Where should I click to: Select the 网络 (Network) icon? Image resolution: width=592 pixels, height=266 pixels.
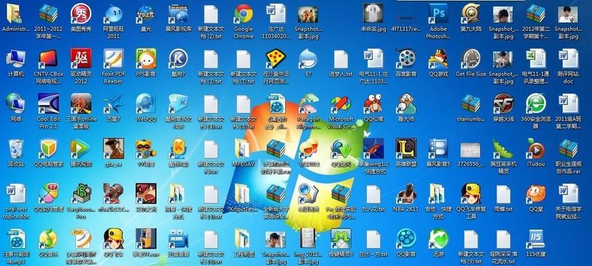click(x=16, y=104)
